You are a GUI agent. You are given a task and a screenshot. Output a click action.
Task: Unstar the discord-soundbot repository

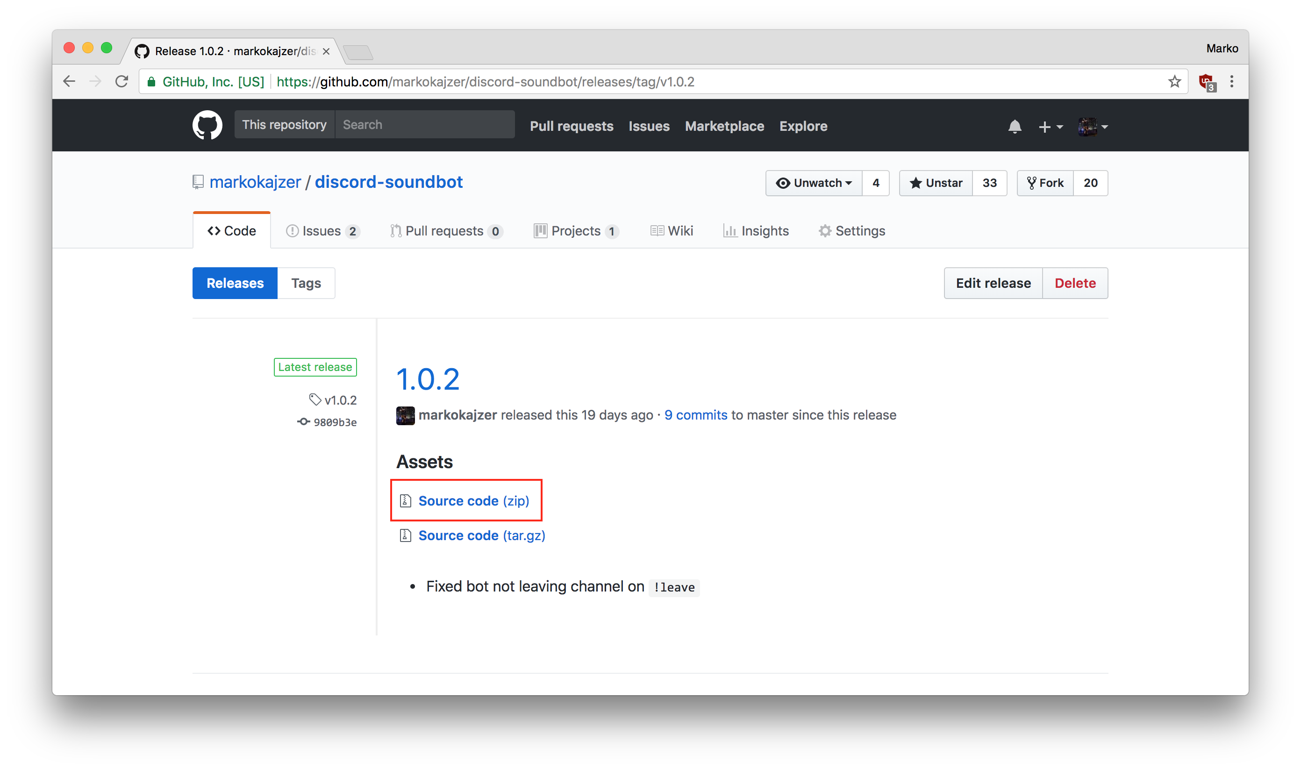pyautogui.click(x=936, y=183)
